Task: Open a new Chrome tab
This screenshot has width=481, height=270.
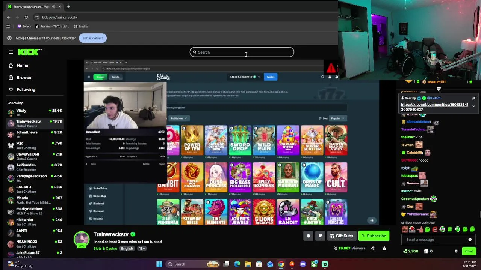Action: 68,7
